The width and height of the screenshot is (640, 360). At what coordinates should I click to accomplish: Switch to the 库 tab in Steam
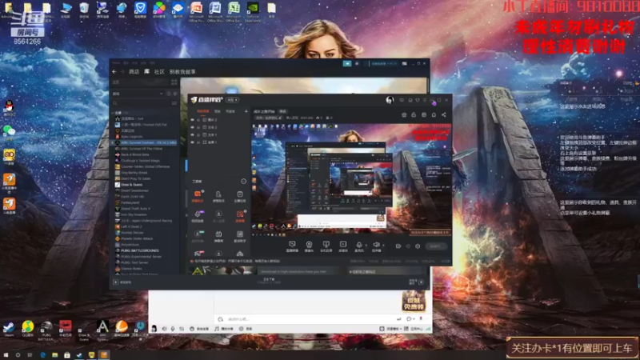[x=146, y=71]
